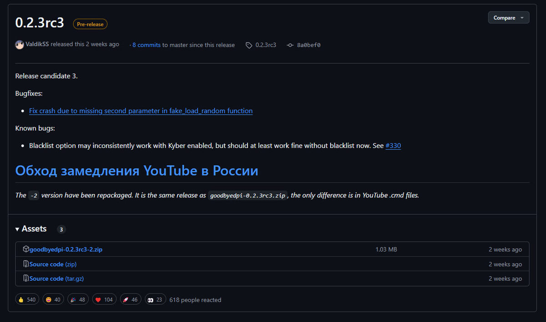
Task: Open the Обход замедления YouTube heading link
Action: click(136, 171)
